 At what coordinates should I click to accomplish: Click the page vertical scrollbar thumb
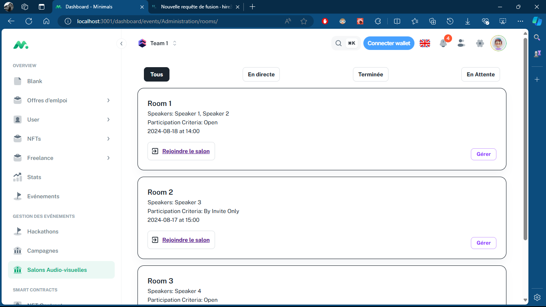526,139
